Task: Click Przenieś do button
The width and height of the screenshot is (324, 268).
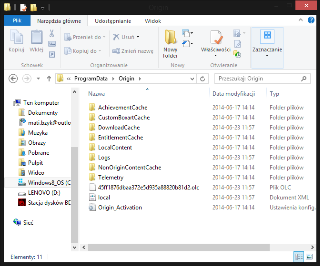Action: point(85,37)
